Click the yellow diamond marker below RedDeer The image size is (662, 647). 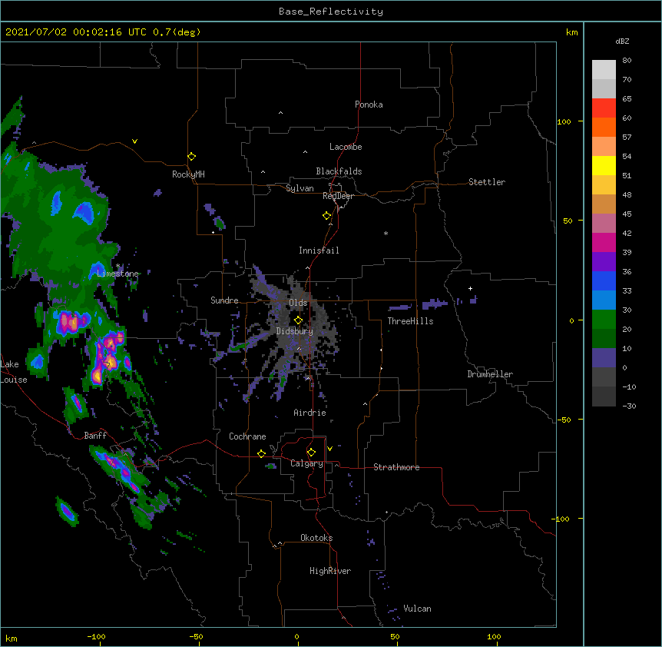(x=326, y=216)
